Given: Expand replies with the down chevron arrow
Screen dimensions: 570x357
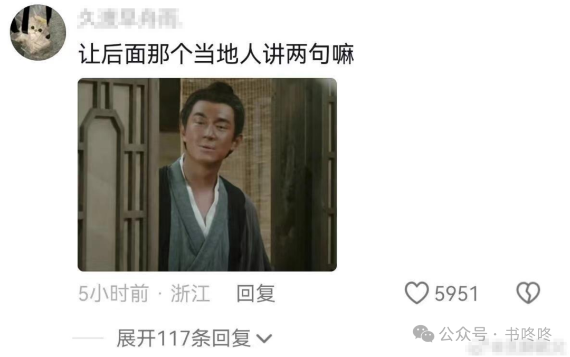Looking at the screenshot, I should point(264,339).
